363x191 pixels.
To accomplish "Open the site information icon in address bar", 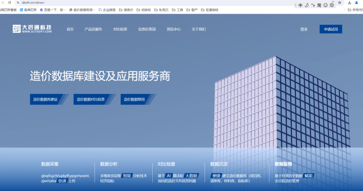I will click(x=18, y=3).
